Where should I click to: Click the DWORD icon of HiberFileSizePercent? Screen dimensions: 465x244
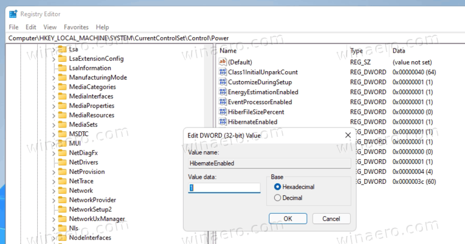[x=223, y=111]
